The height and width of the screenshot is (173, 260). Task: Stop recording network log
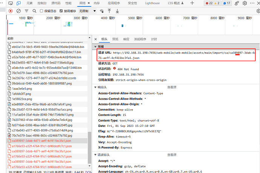point(11,11)
